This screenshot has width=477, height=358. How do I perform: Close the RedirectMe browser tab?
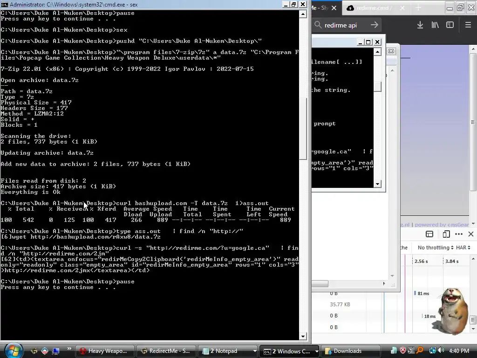point(334,8)
